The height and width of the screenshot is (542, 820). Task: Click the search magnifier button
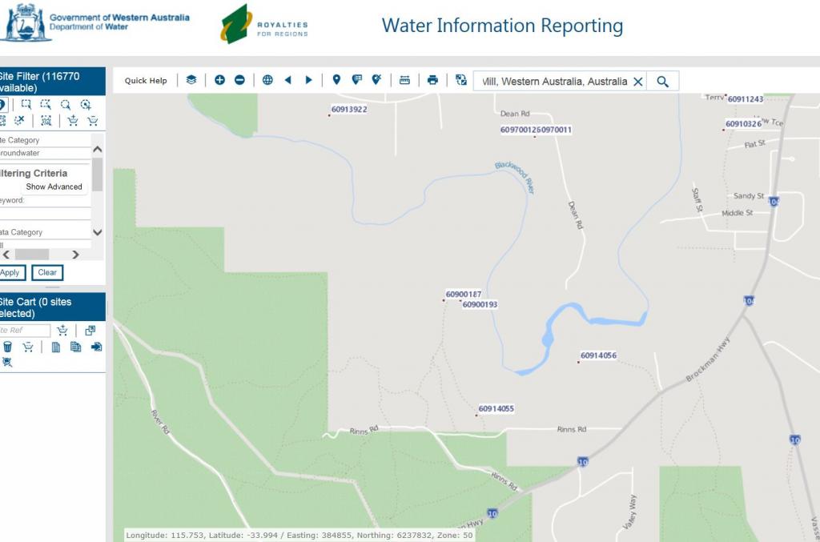662,81
